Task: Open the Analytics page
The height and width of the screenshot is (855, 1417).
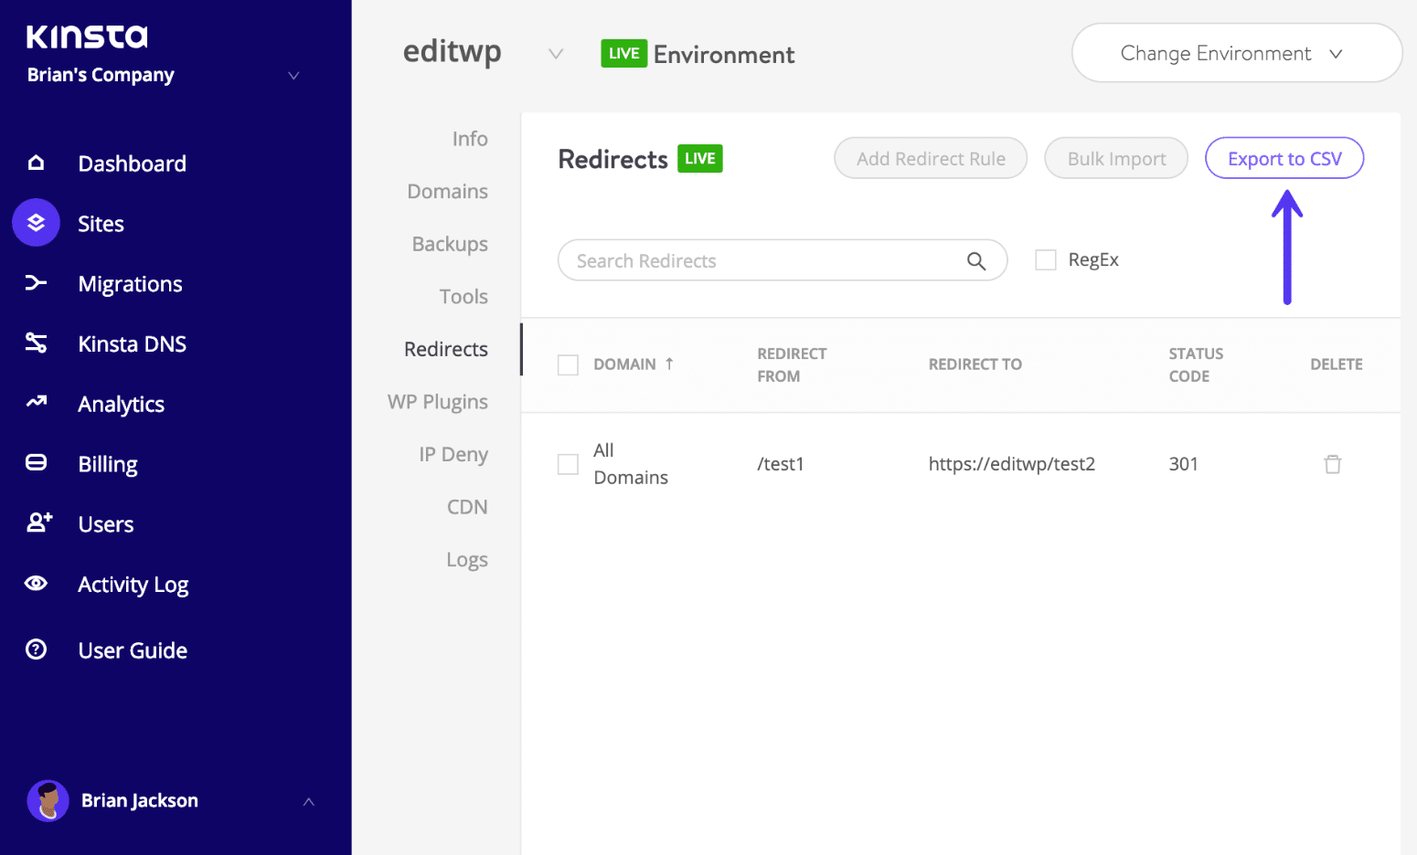Action: click(122, 404)
